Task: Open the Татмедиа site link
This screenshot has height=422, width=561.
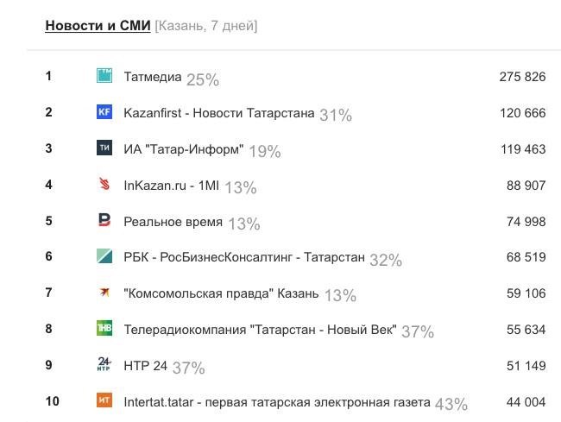Action: click(153, 77)
